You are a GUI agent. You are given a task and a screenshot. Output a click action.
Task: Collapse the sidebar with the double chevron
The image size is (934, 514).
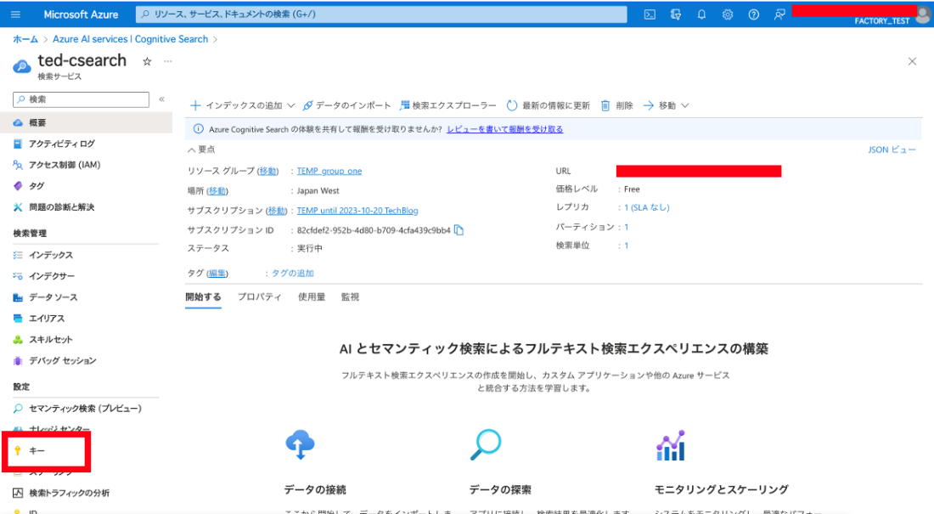pos(161,99)
